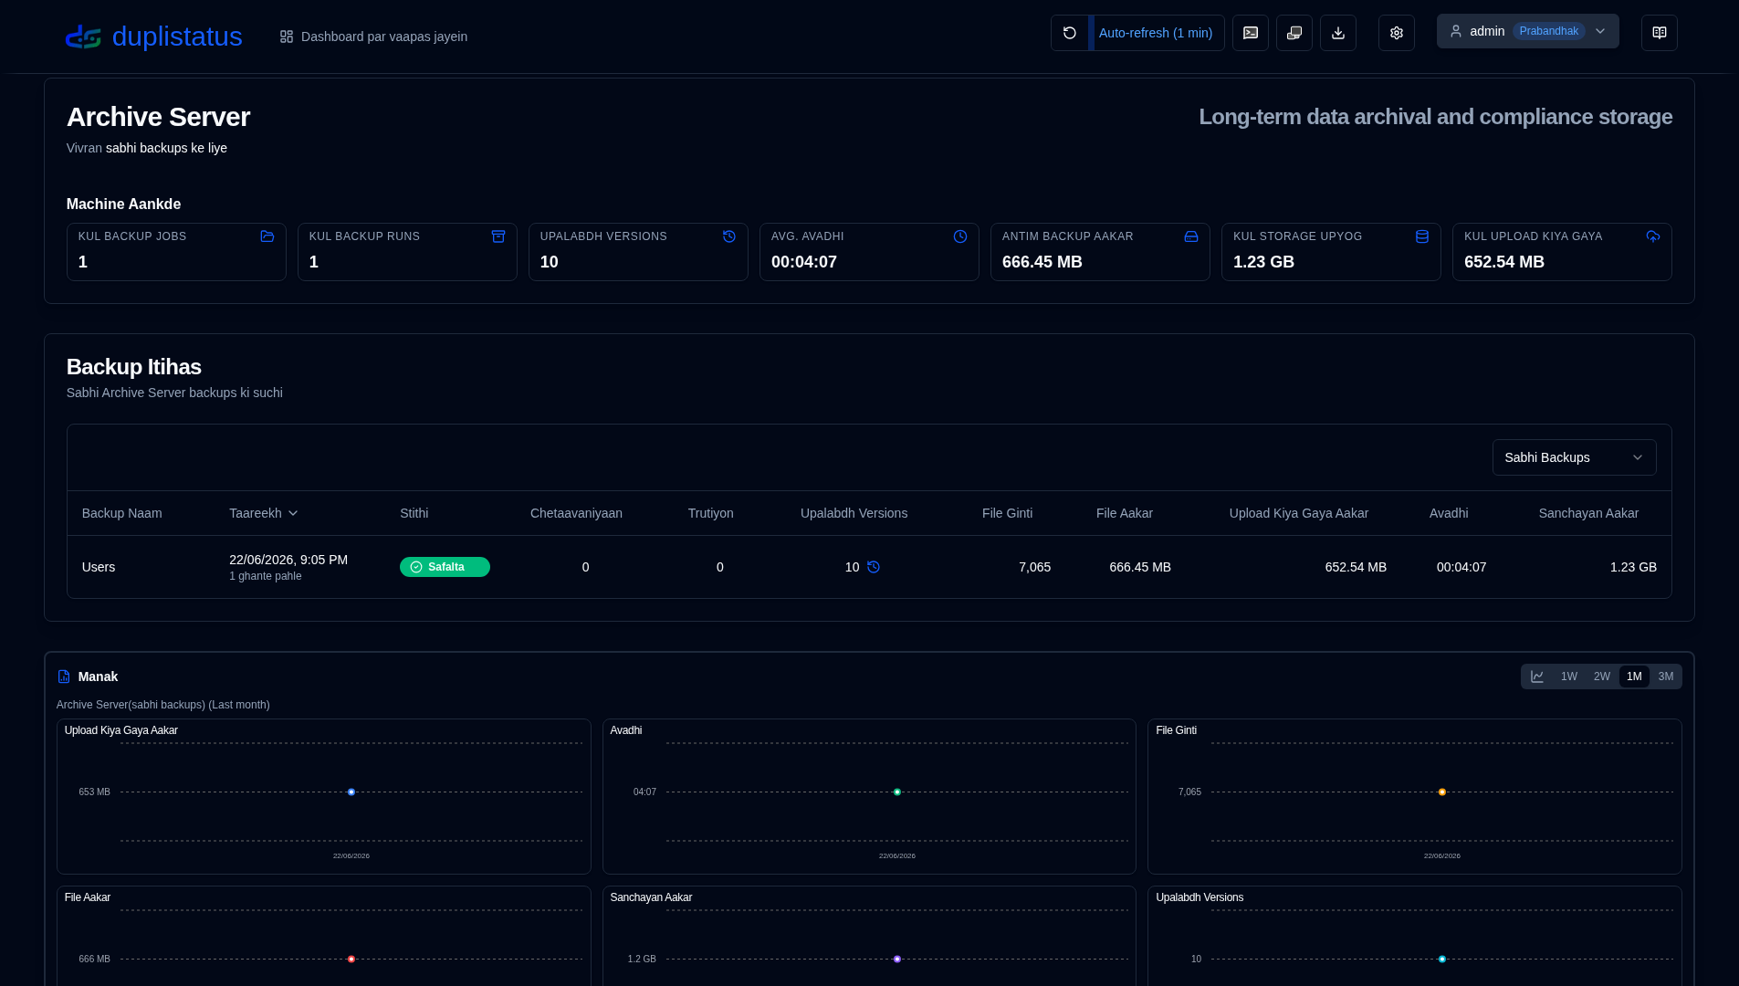Open the terminal/NTFY messages icon
The width and height of the screenshot is (1739, 986).
[1251, 33]
